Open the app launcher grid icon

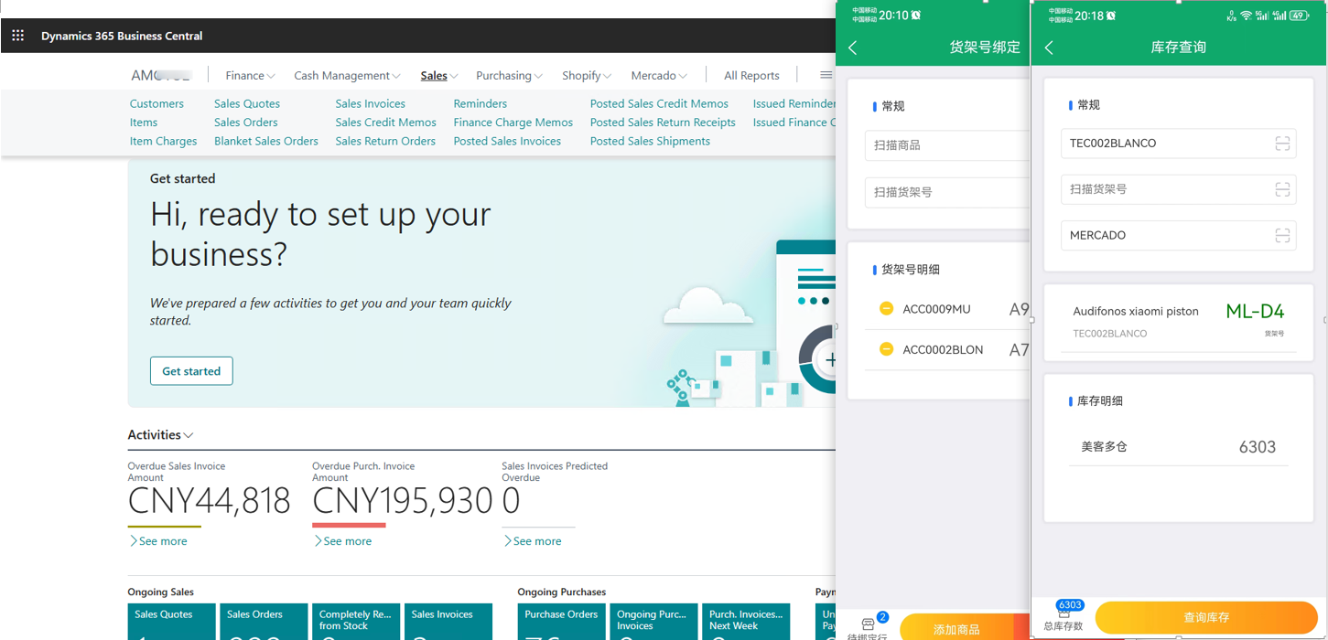pos(17,36)
